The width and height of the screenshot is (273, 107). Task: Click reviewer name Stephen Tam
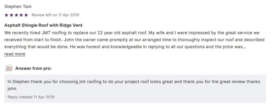click(x=18, y=6)
